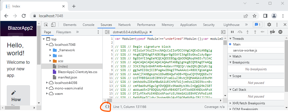Hide the navigator sidebar
The height and width of the screenshot is (112, 288).
tap(107, 32)
